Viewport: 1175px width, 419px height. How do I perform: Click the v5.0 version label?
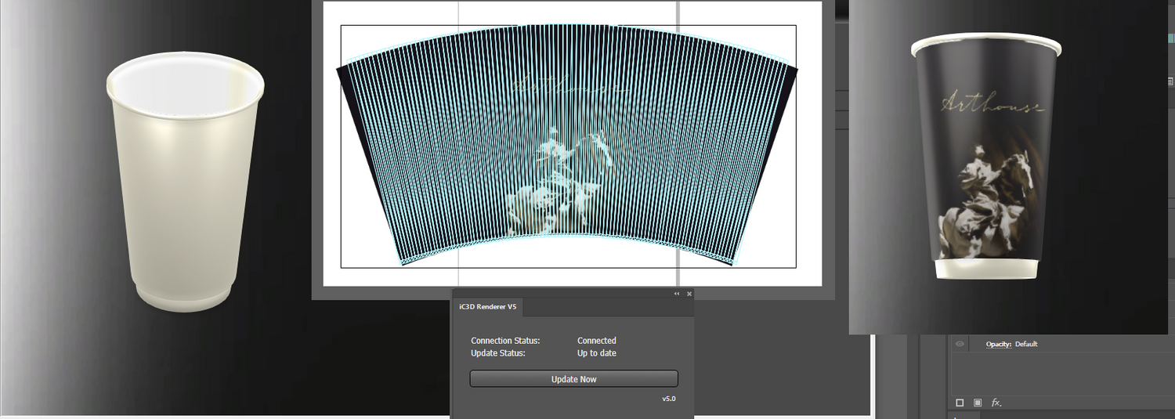tap(668, 399)
